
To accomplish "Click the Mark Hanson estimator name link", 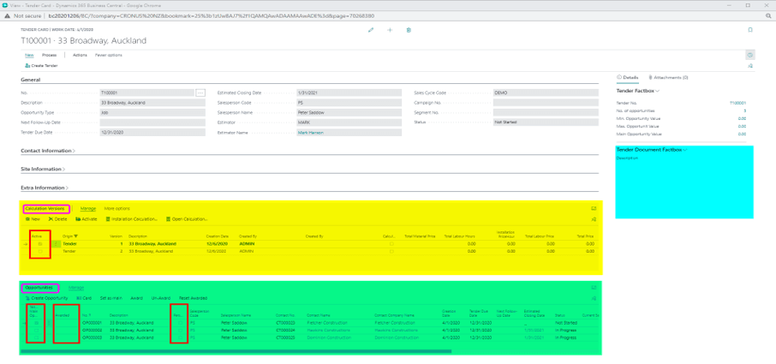I will click(311, 133).
